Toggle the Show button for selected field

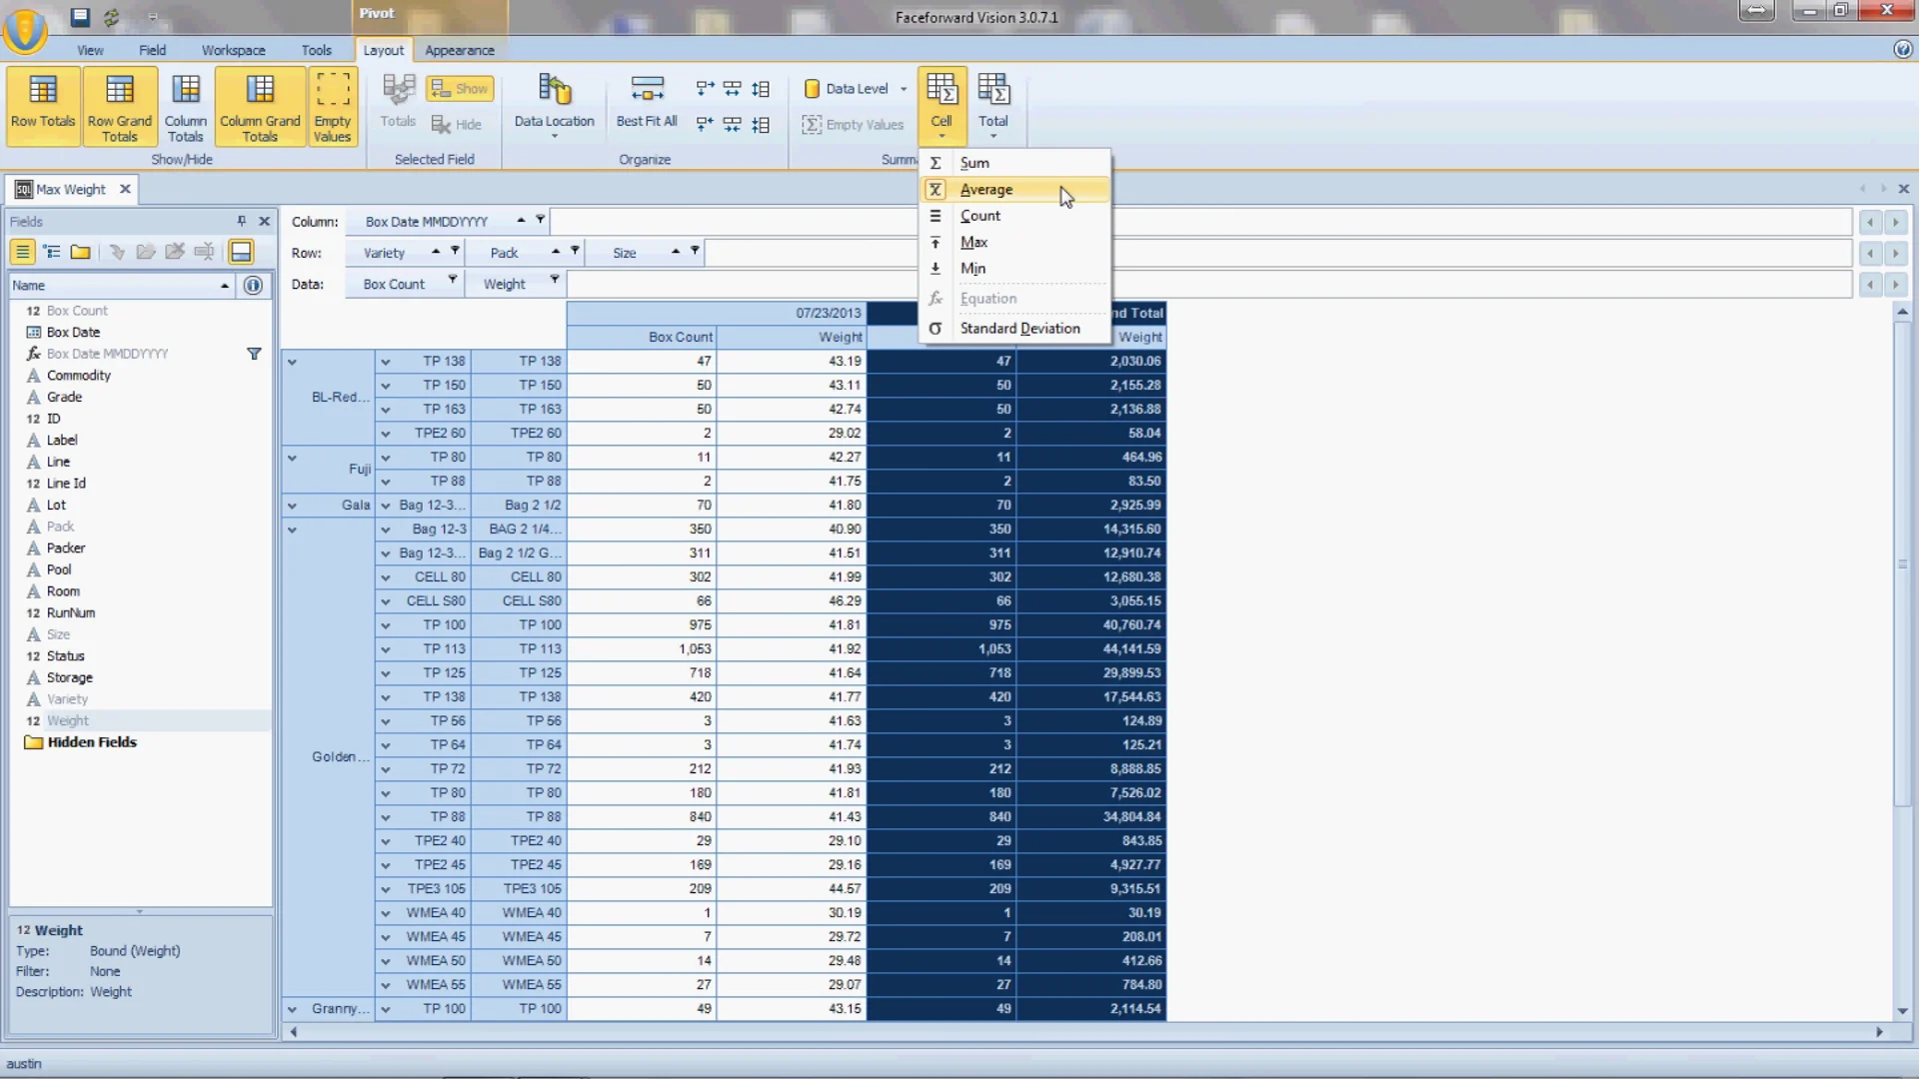click(459, 88)
